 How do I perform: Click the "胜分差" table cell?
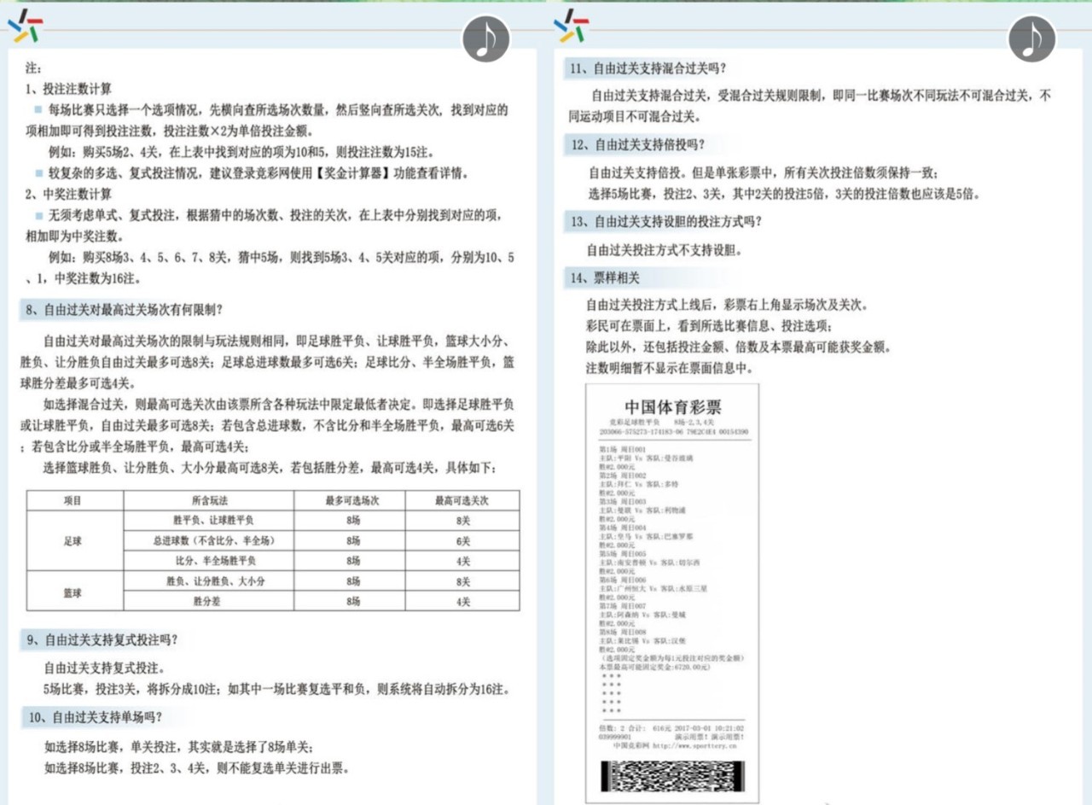208,601
